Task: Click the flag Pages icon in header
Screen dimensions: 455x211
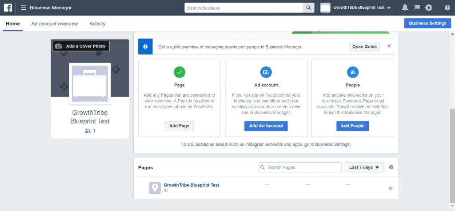Action: coord(417,8)
